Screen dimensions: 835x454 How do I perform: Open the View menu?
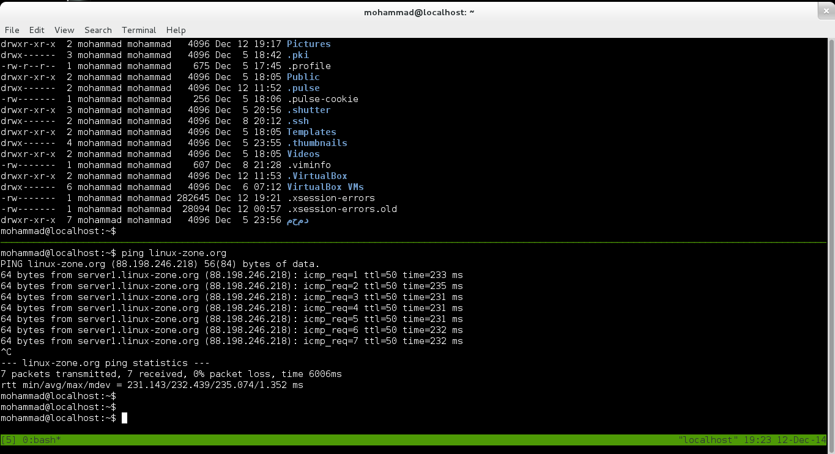[64, 30]
